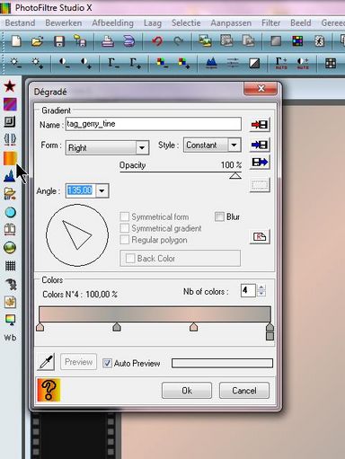Viewport: 345px width, 459px height.
Task: Click the Nb of colors number field
Action: (248, 290)
